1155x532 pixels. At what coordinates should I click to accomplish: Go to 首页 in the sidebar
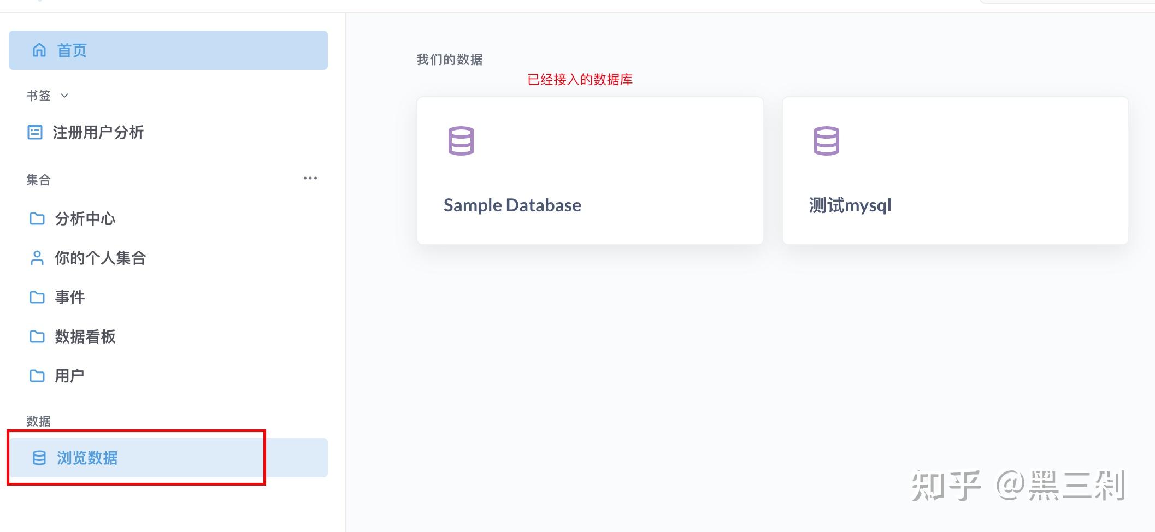[x=72, y=50]
